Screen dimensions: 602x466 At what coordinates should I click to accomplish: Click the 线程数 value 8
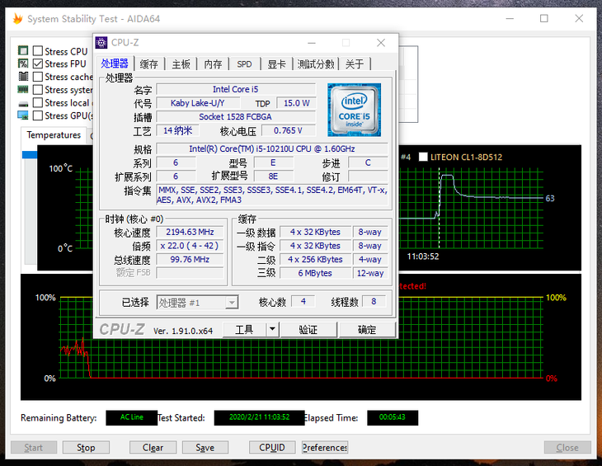pos(374,301)
